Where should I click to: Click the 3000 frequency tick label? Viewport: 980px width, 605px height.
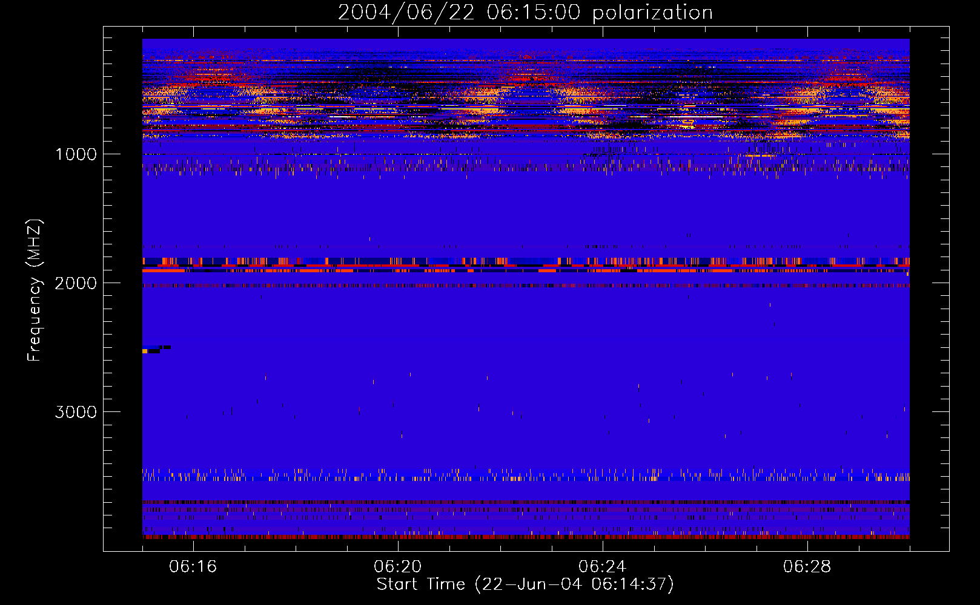[x=76, y=412]
